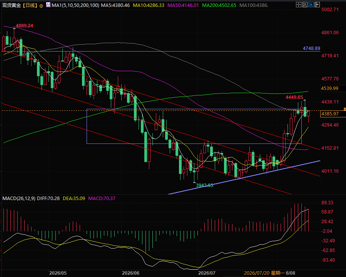Click the orange up arrow at price axis

pyautogui.click(x=344, y=109)
